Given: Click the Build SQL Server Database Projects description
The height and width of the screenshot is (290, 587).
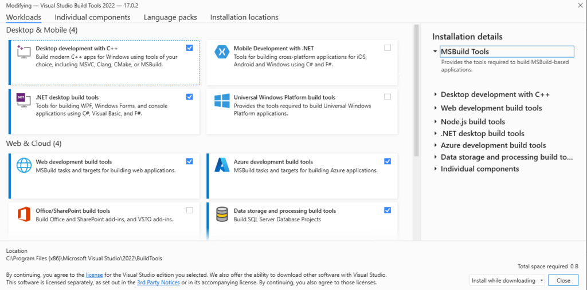Looking at the screenshot, I should (277, 220).
